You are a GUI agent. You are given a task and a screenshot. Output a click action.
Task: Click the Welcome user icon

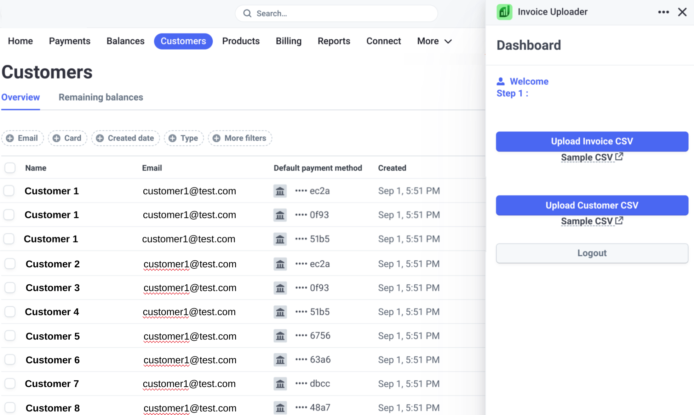tap(500, 81)
